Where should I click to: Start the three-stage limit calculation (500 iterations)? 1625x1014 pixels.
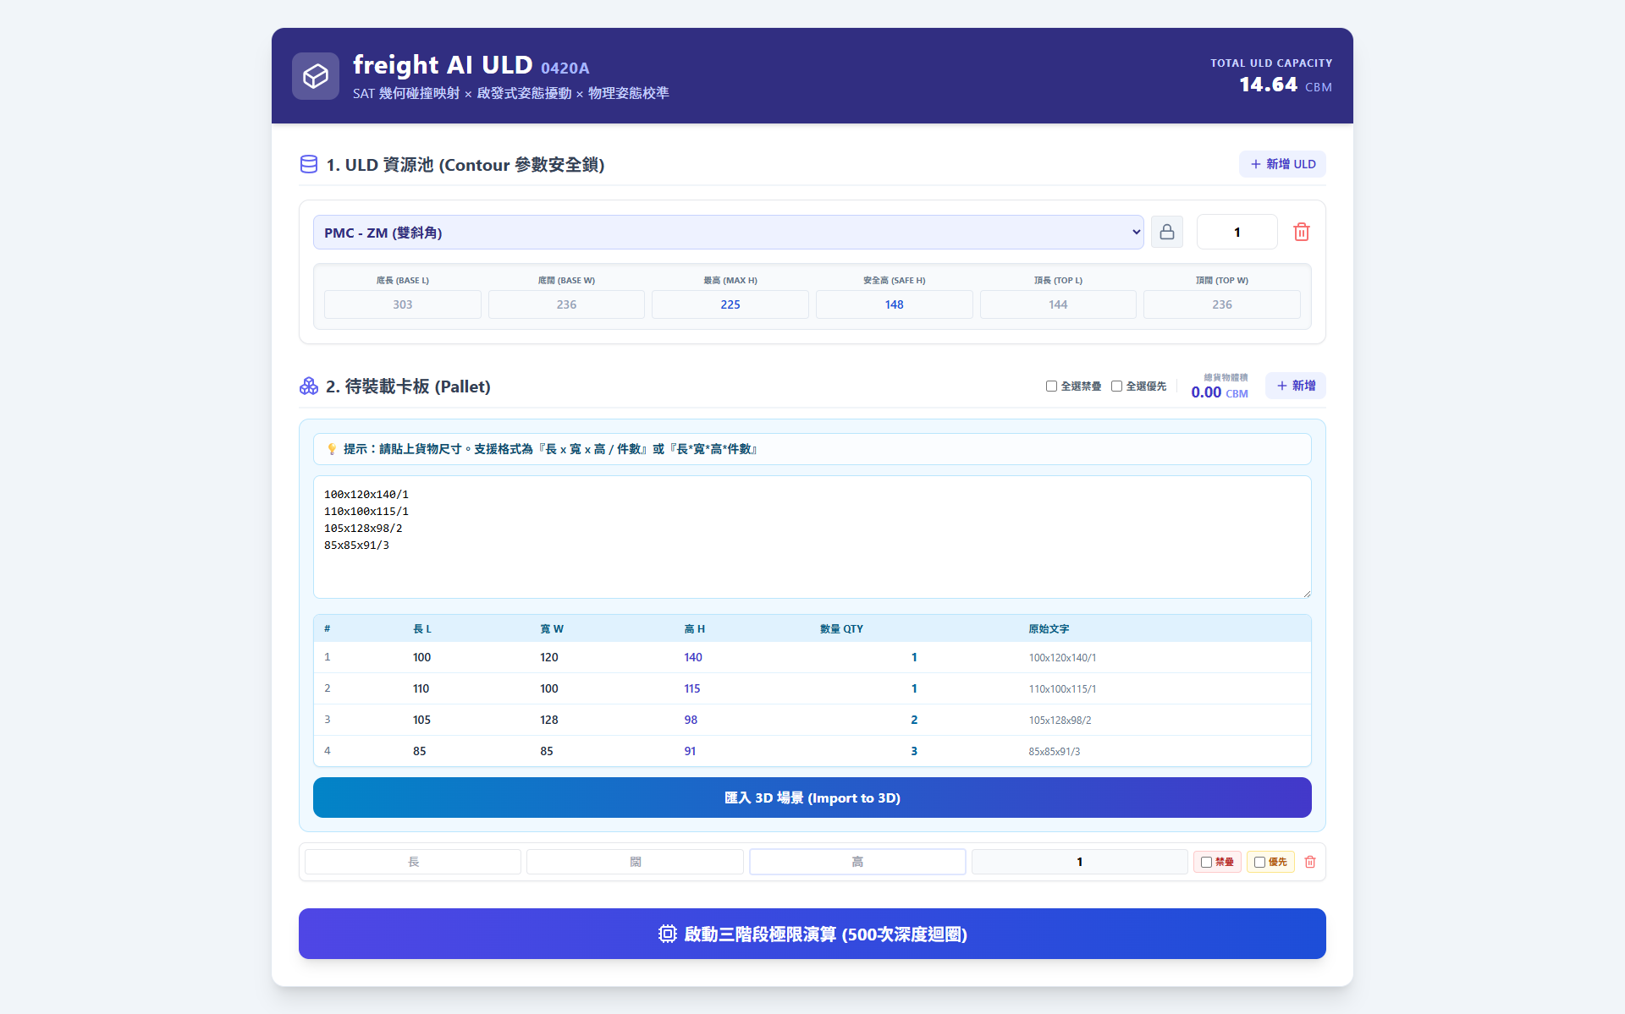tap(812, 934)
